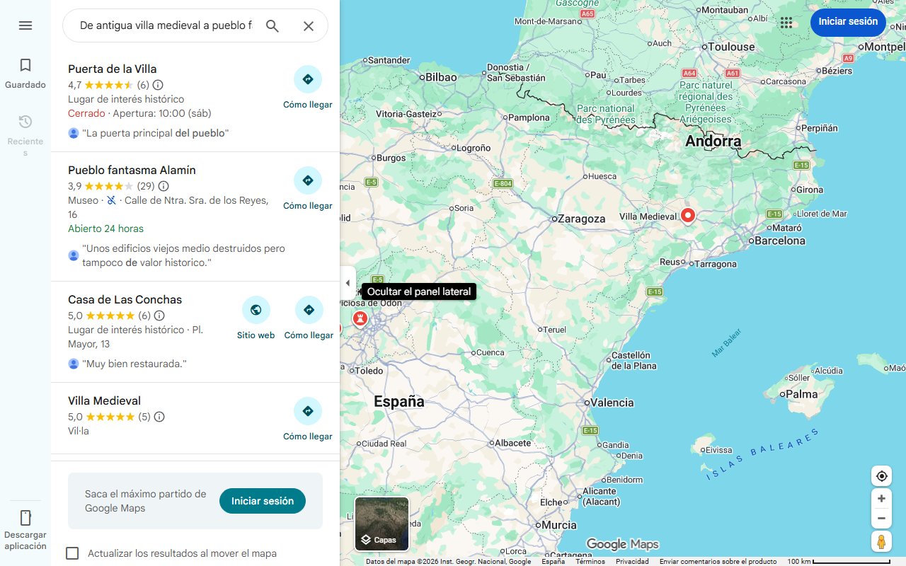Open info details for Villa Medieval rating

tap(159, 417)
